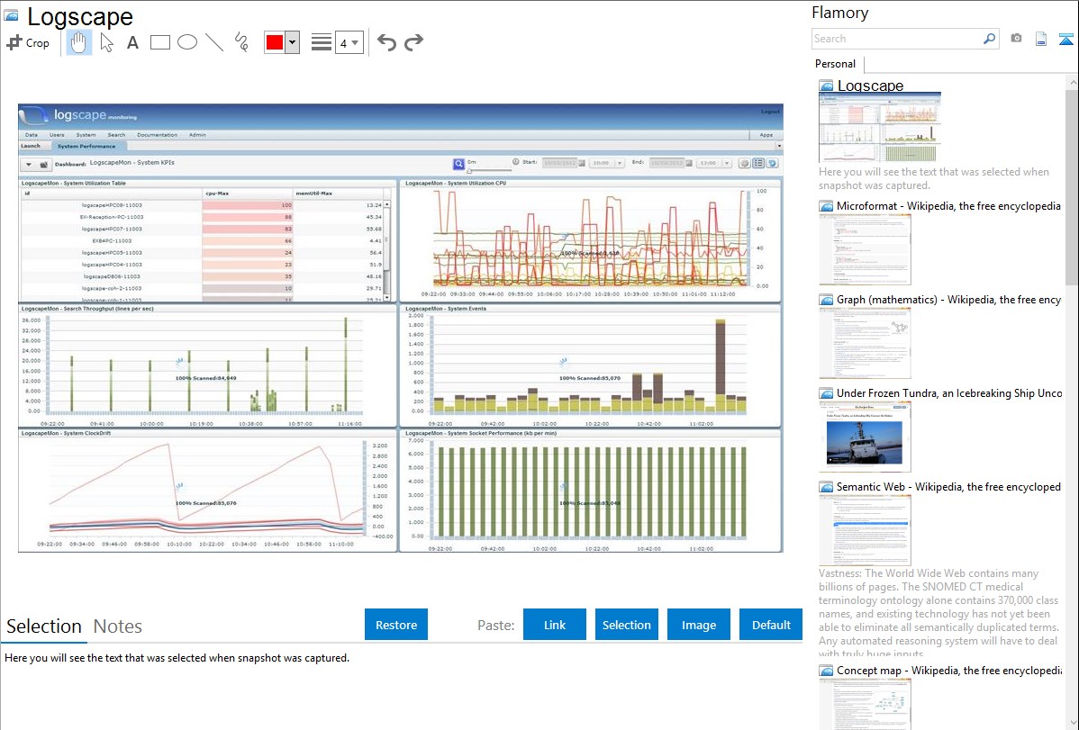Screen dimensions: 1079x730
Task: Select the ellipse shape tool
Action: pyautogui.click(x=186, y=42)
